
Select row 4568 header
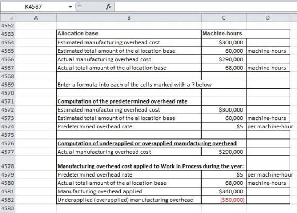(x=7, y=76)
